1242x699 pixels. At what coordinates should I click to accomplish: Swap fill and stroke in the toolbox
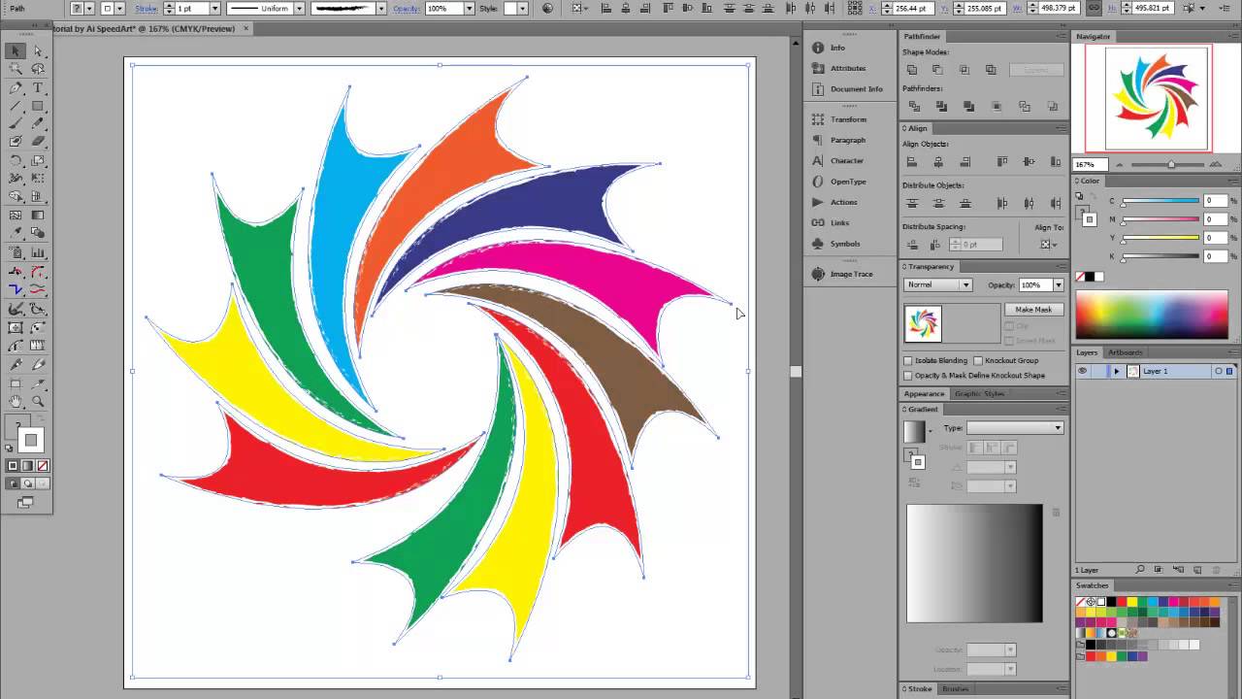(x=40, y=419)
